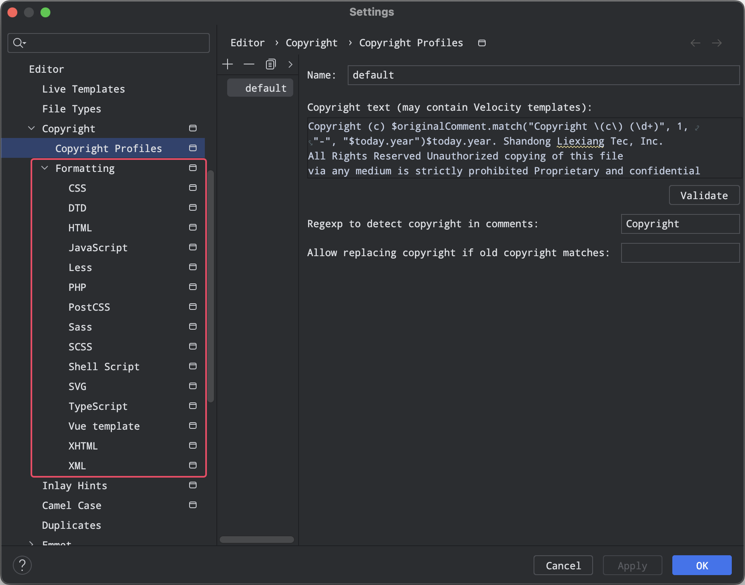Expand the Emmet tree node
The height and width of the screenshot is (585, 745).
tap(31, 543)
